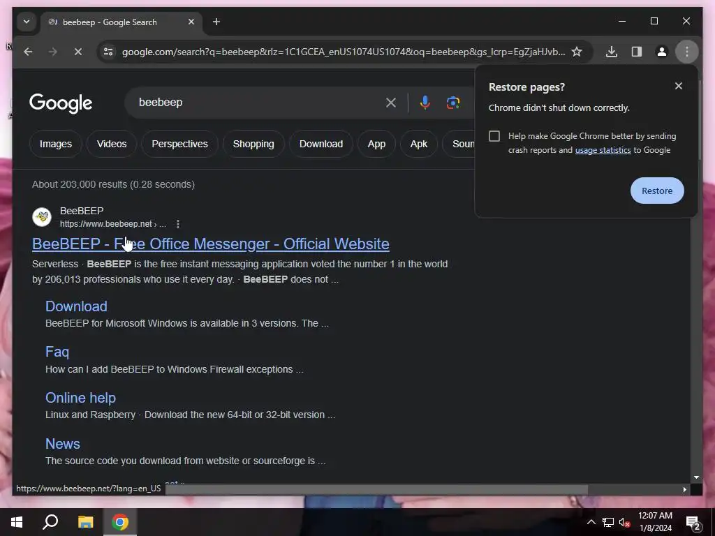This screenshot has width=715, height=536.
Task: Open the Windows Start menu
Action: [17, 522]
